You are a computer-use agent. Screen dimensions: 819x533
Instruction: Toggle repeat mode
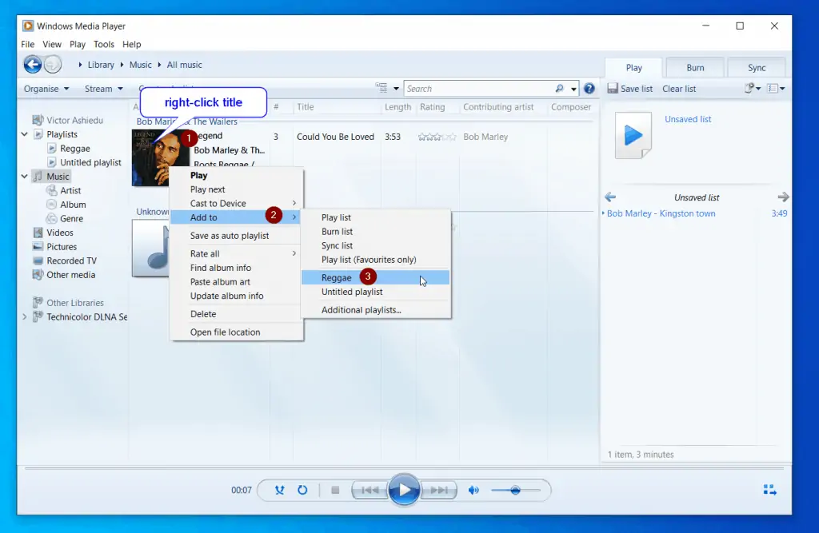pyautogui.click(x=302, y=490)
